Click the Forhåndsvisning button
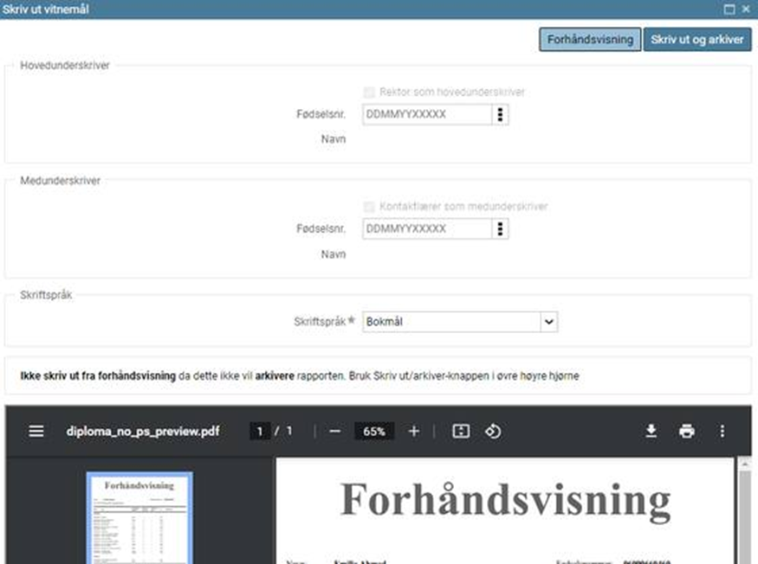Screen dimensions: 758x564 (x=590, y=40)
